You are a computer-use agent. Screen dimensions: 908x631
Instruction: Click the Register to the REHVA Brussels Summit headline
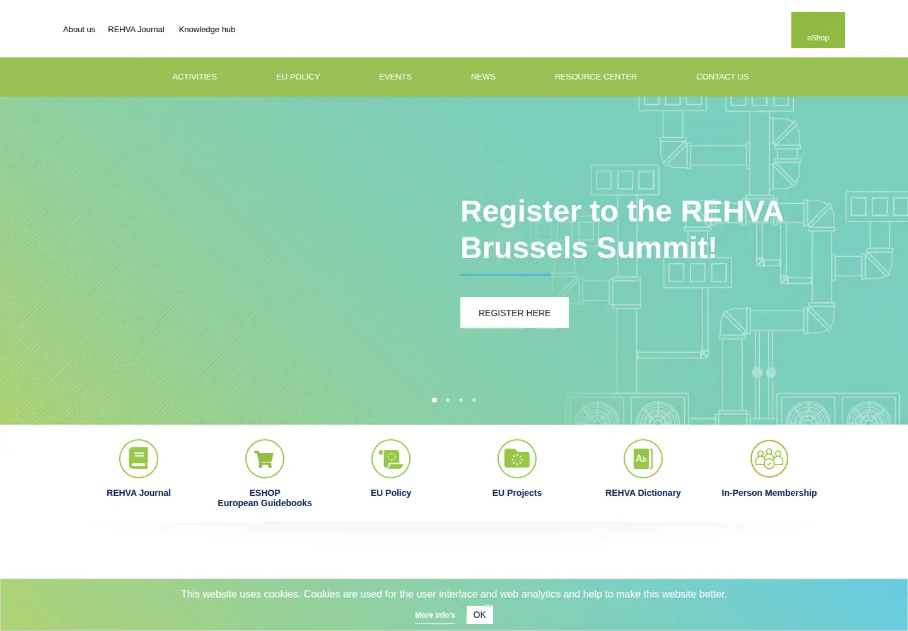622,229
